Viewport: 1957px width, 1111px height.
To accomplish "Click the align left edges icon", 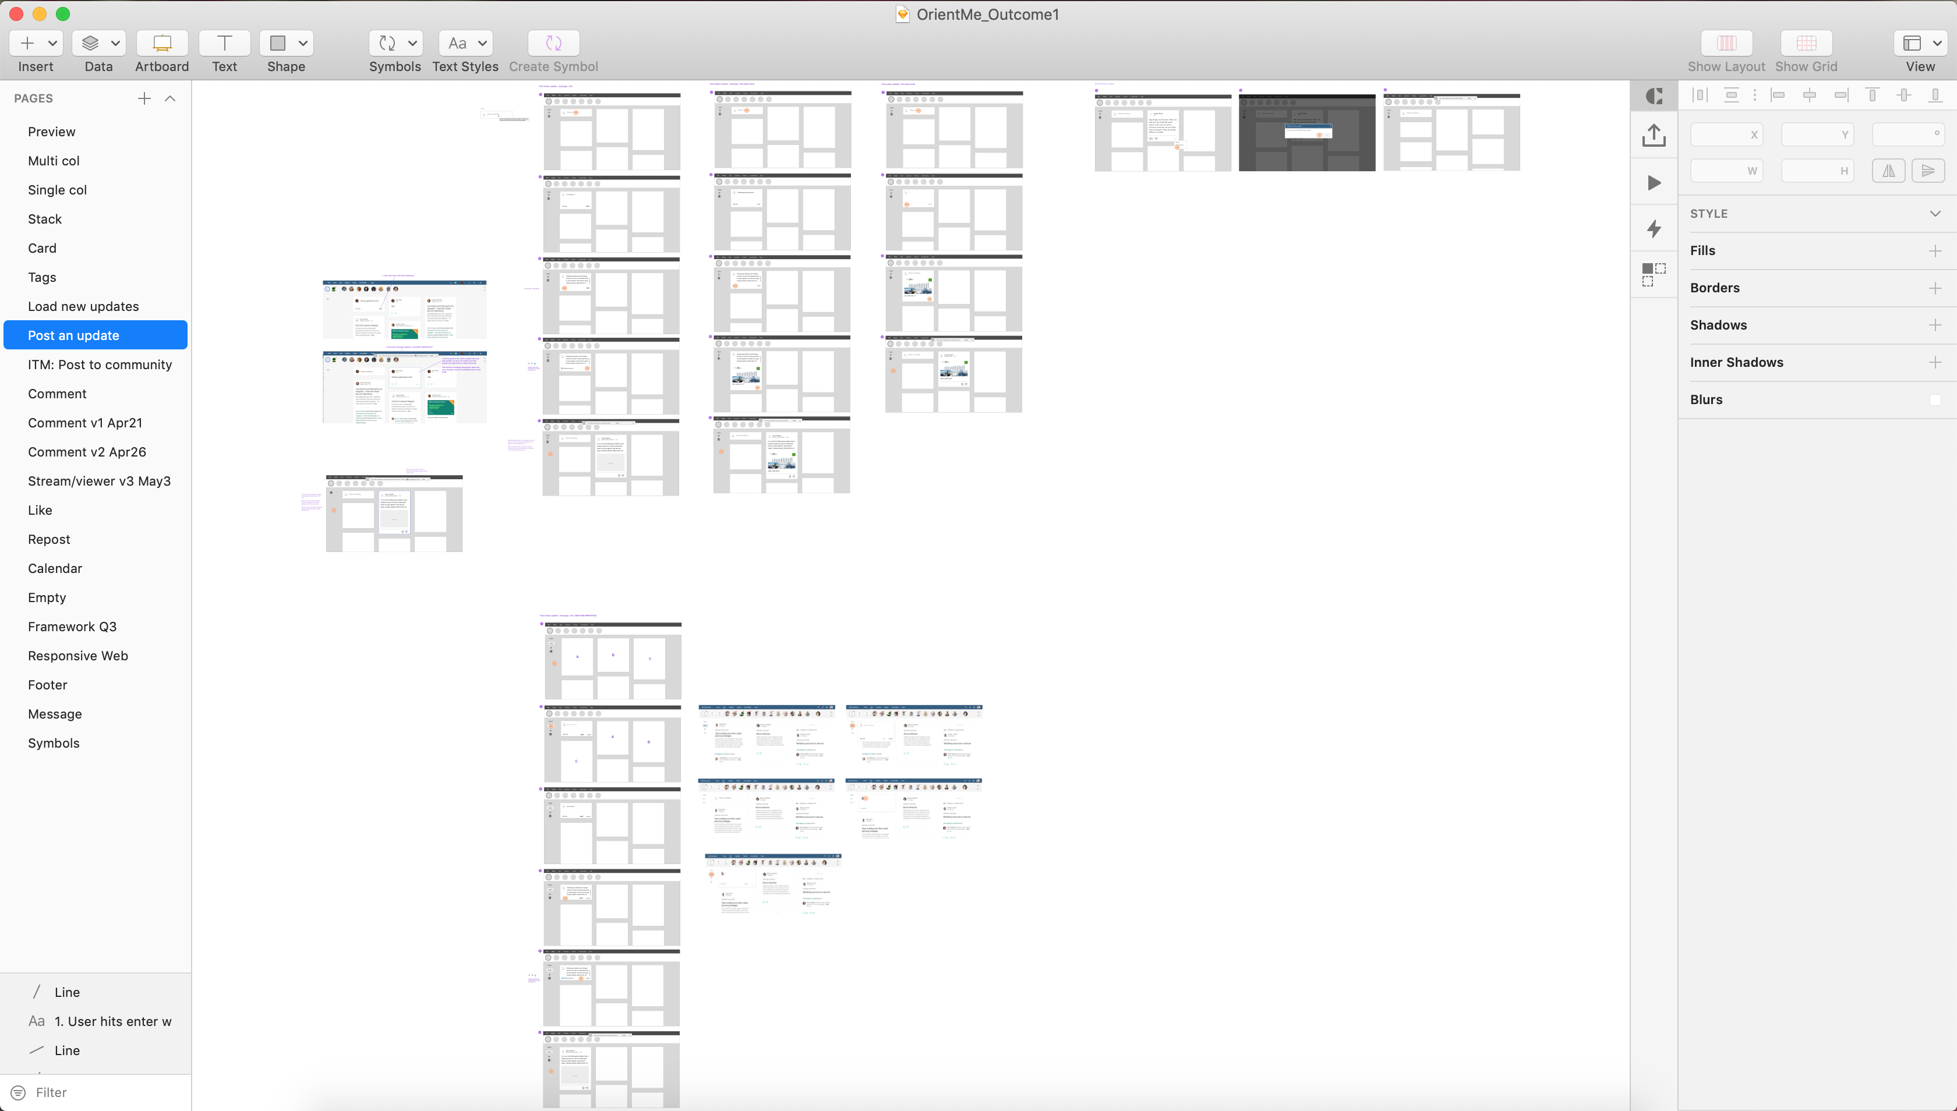I will [x=1778, y=95].
